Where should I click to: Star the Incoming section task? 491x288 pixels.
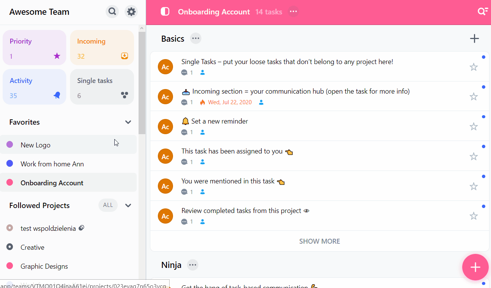coord(474,97)
